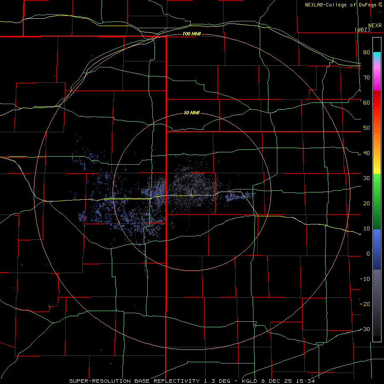
Task: Click the green band of the reflectivity color bar
Action: tap(377, 202)
